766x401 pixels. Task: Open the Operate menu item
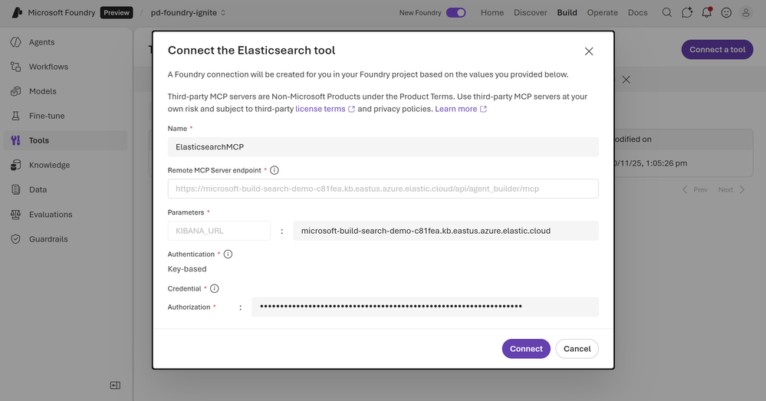coord(603,13)
